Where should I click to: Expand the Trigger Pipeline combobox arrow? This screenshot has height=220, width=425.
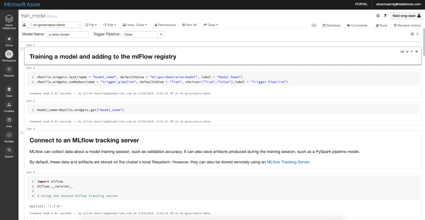(161, 34)
